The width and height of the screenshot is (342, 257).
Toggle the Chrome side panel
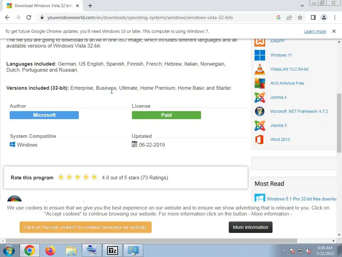point(313,17)
